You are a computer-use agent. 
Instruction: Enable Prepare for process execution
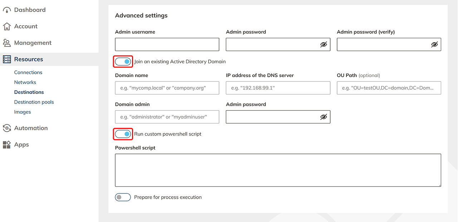point(123,197)
